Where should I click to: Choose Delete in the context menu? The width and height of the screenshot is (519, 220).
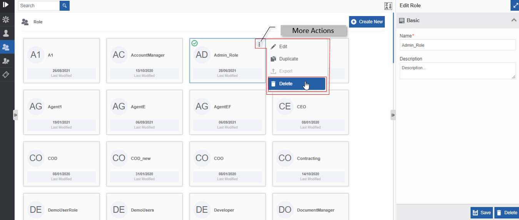pos(297,84)
